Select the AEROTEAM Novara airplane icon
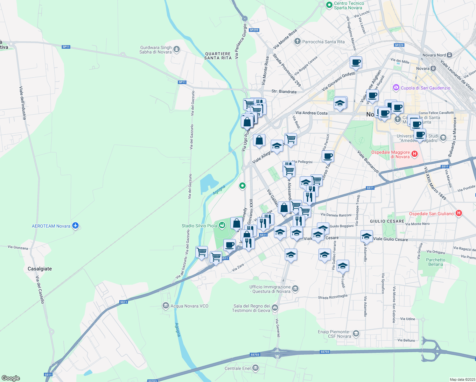476x382 pixels. point(75,226)
